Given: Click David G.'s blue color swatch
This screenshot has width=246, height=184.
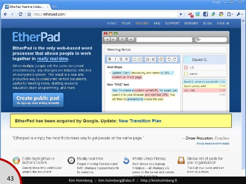Looking at the screenshot, I should coord(187,60).
